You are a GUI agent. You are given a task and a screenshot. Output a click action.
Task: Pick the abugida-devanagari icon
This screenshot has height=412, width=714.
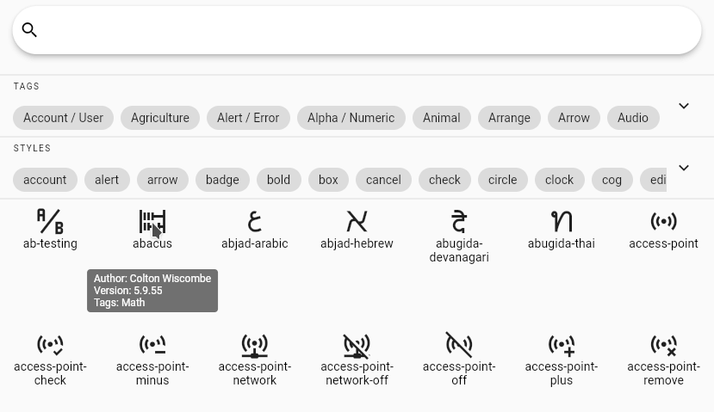tap(459, 222)
